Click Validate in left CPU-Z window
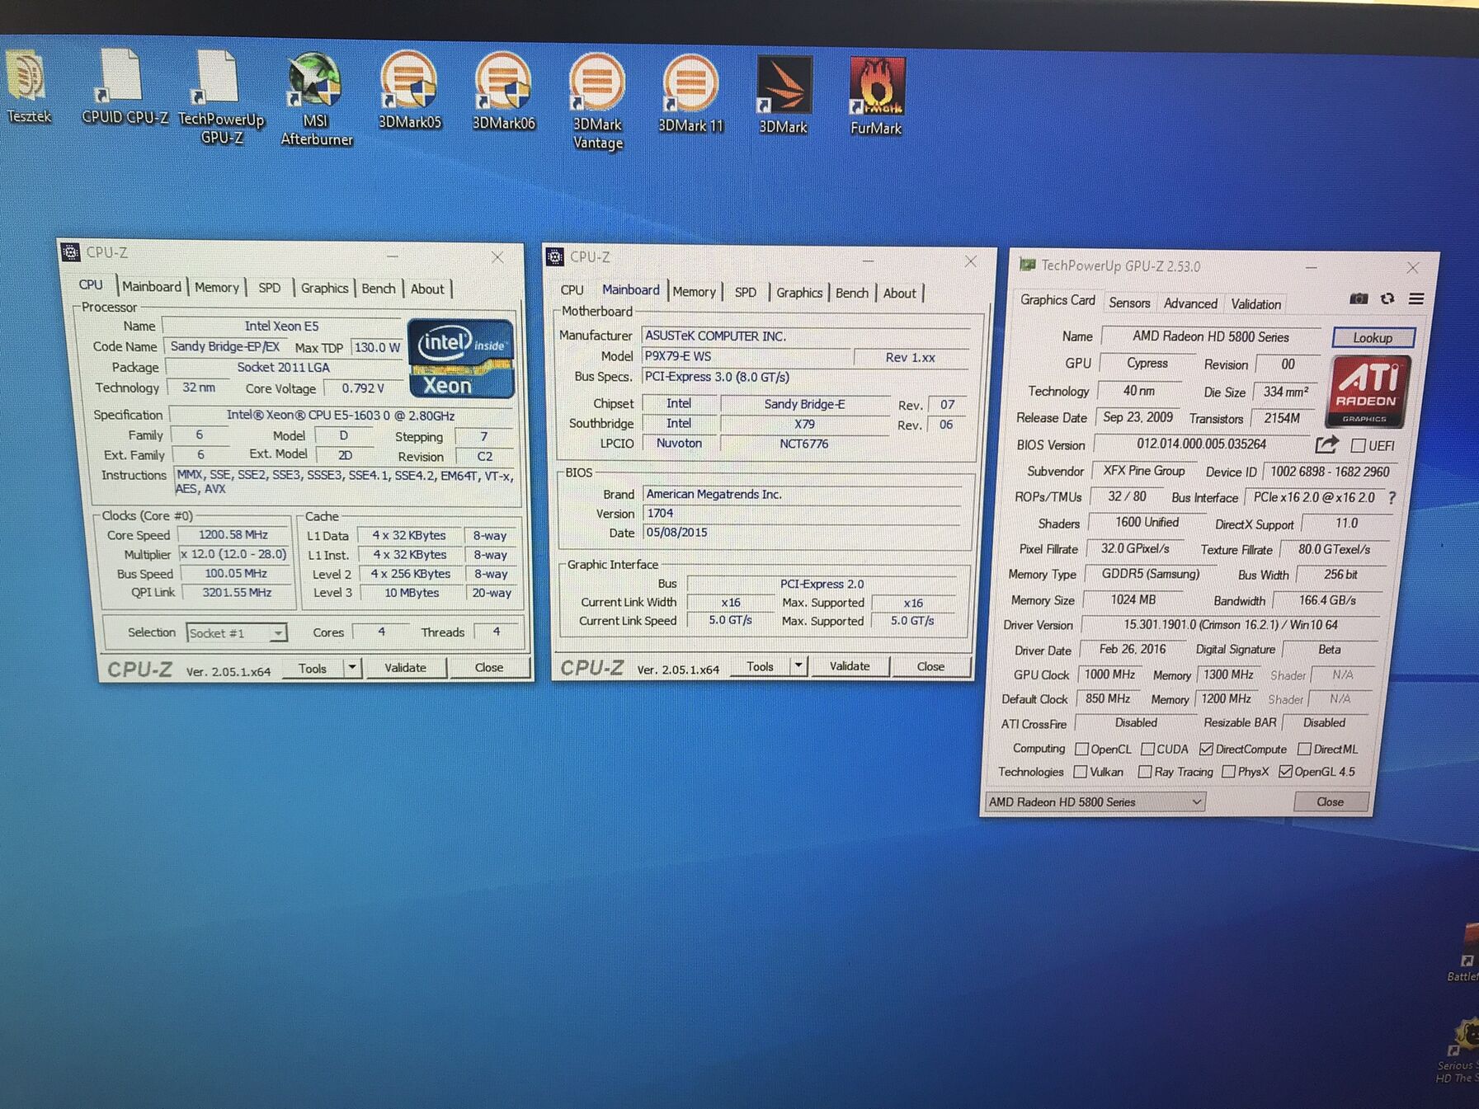 pyautogui.click(x=406, y=668)
